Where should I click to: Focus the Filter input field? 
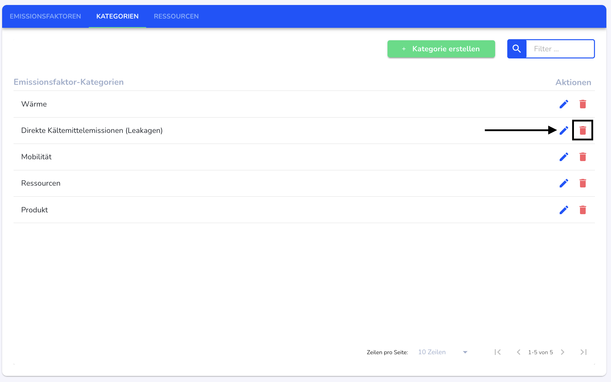pyautogui.click(x=560, y=49)
